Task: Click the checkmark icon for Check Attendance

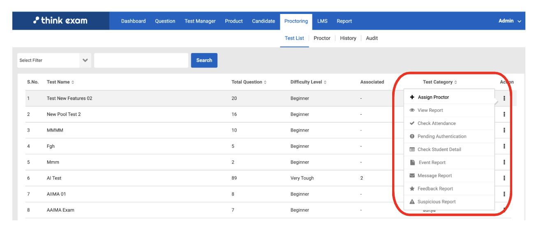Action: 412,123
